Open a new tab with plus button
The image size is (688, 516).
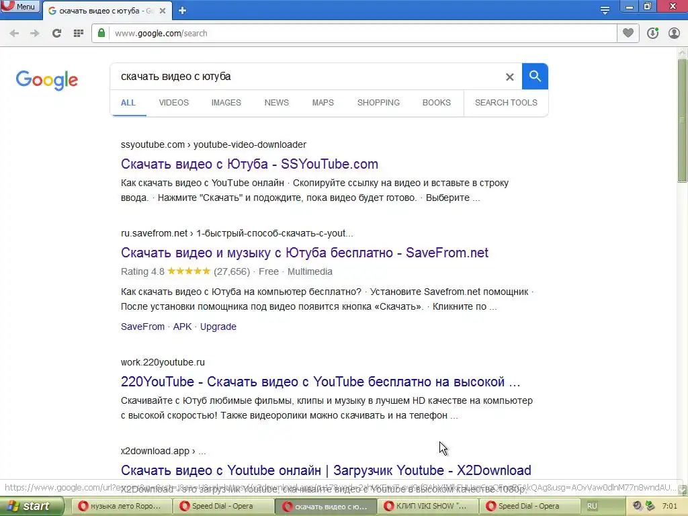183,11
